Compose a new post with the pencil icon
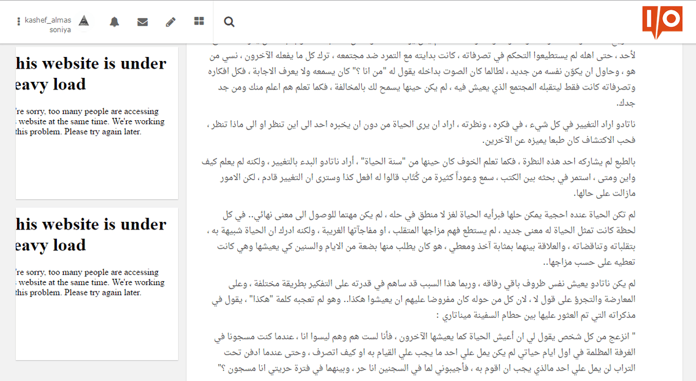The width and height of the screenshot is (696, 381). click(x=171, y=21)
